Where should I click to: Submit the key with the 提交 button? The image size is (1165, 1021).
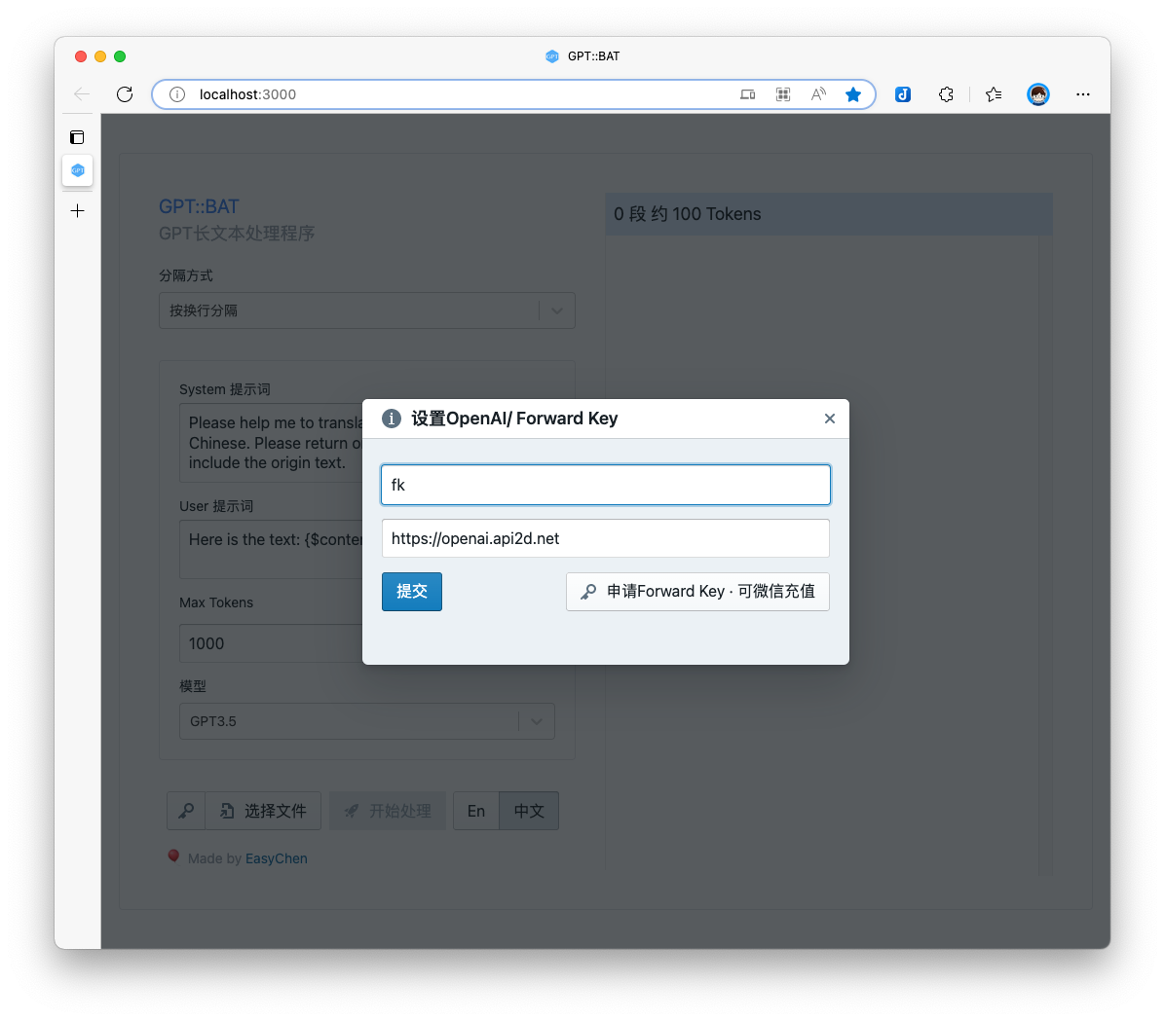(x=412, y=591)
